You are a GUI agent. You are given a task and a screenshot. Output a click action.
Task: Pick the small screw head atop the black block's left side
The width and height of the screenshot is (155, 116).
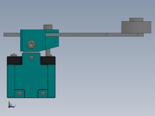click(x=14, y=55)
